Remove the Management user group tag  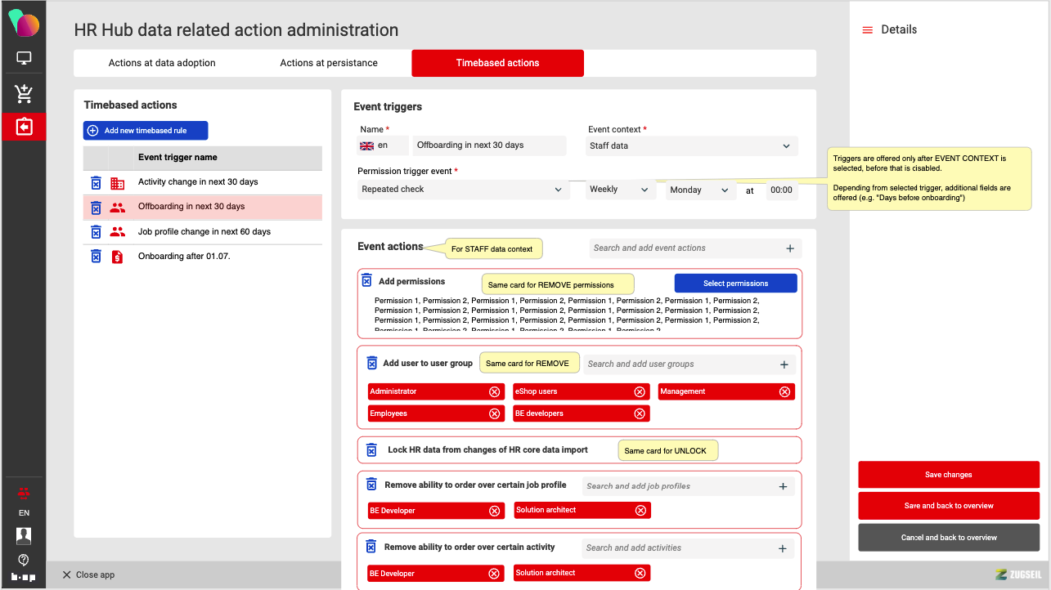pyautogui.click(x=784, y=391)
